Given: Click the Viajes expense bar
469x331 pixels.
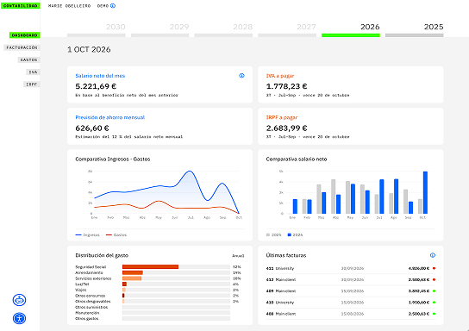Looking at the screenshot, I should point(124,290).
